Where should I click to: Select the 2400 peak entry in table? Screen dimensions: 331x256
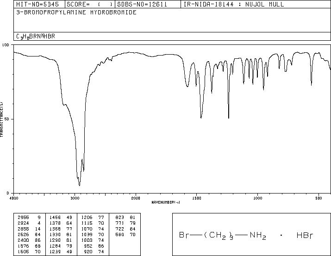point(29,240)
